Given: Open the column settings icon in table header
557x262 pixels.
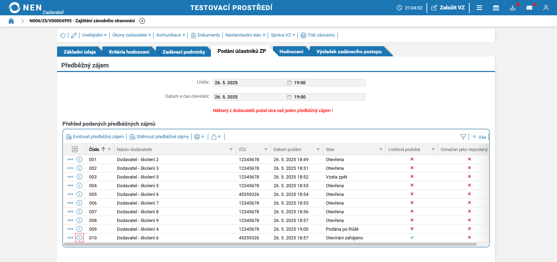Looking at the screenshot, I should [x=75, y=149].
